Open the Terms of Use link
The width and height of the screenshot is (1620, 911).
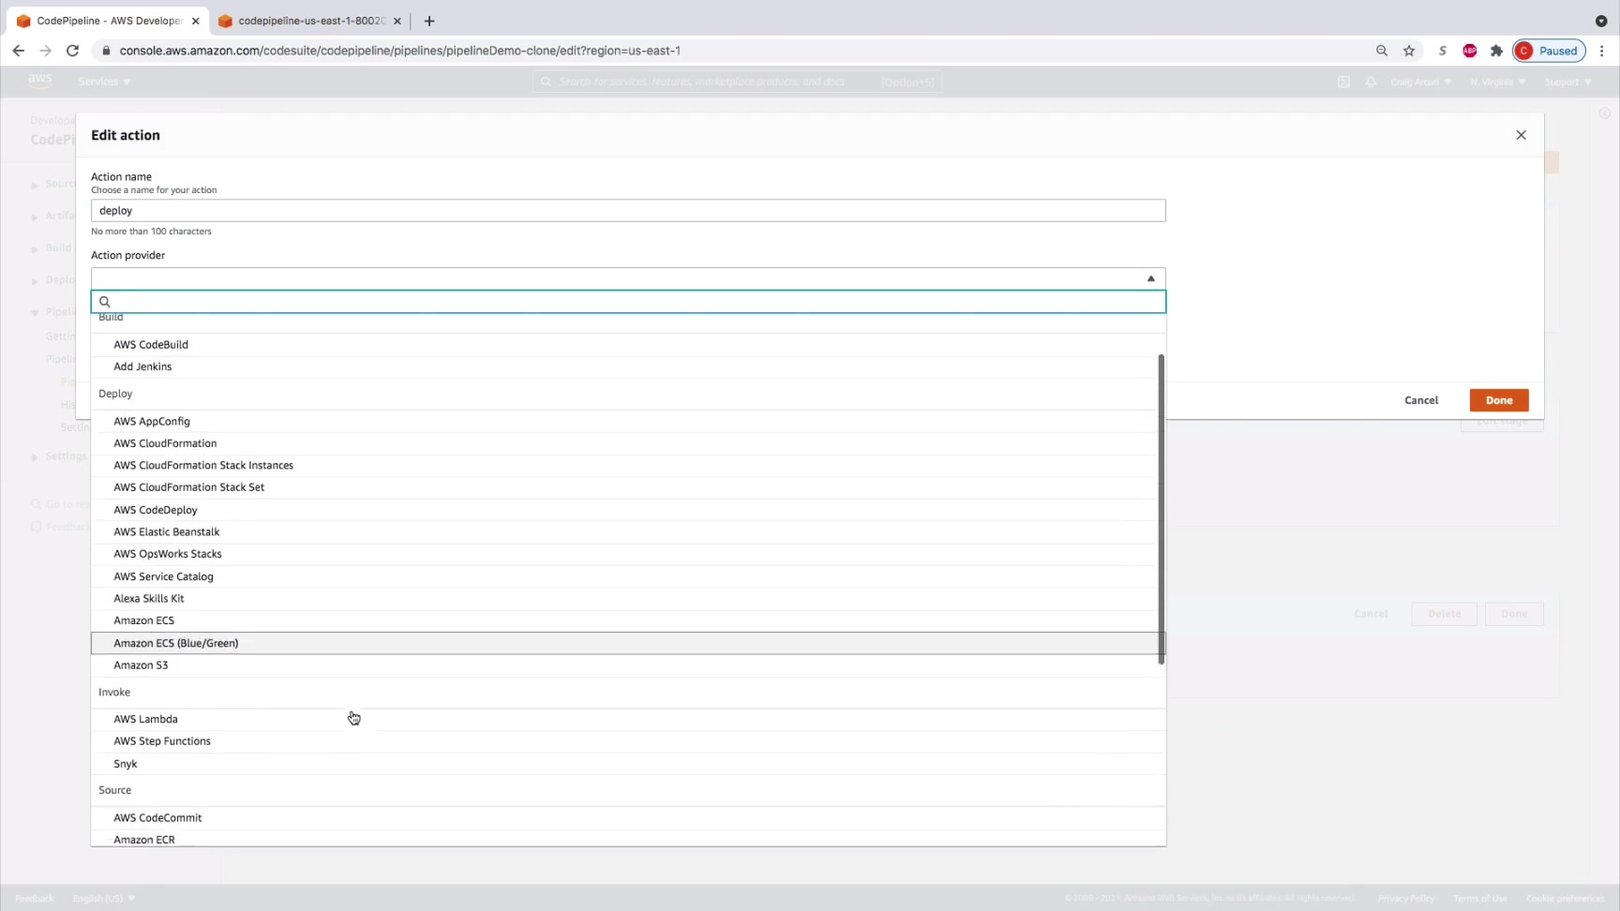[x=1480, y=899]
